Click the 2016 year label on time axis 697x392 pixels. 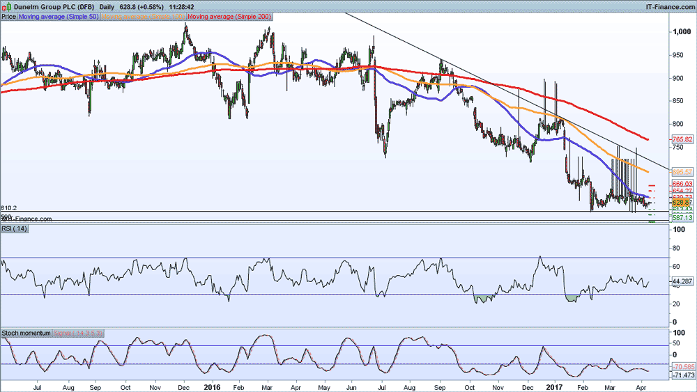tap(213, 387)
